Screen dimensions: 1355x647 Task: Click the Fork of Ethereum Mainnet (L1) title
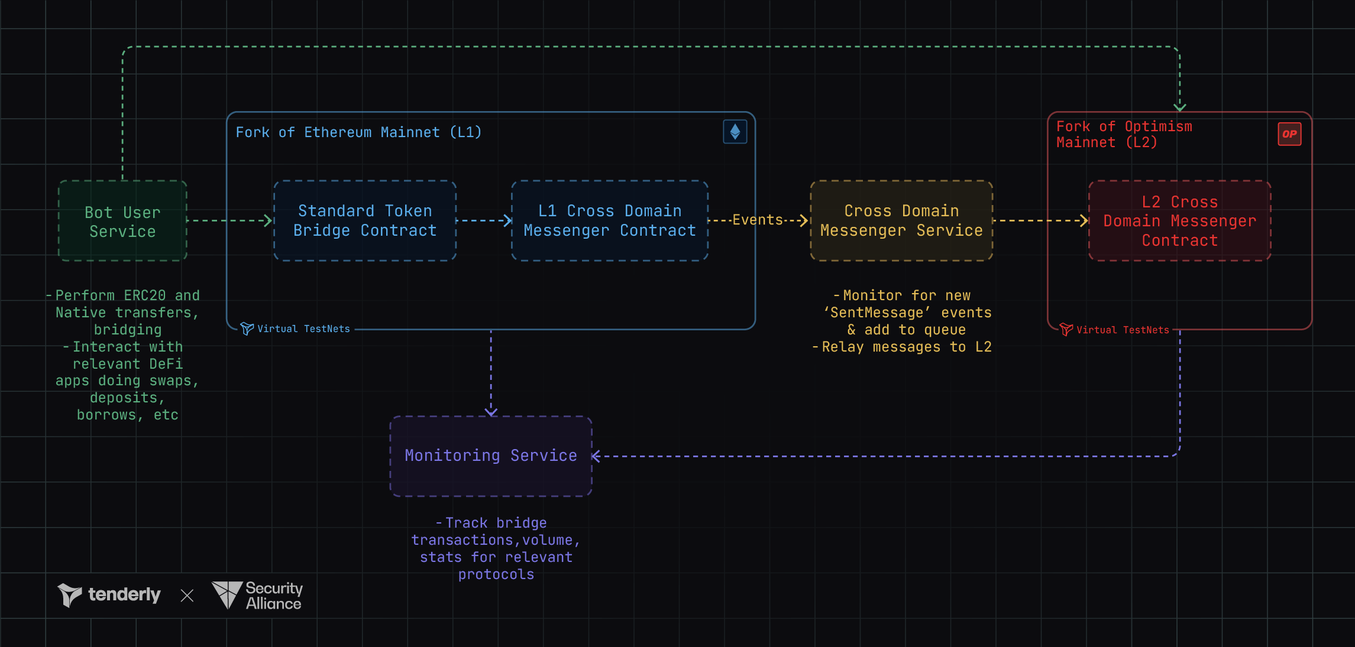coord(358,132)
